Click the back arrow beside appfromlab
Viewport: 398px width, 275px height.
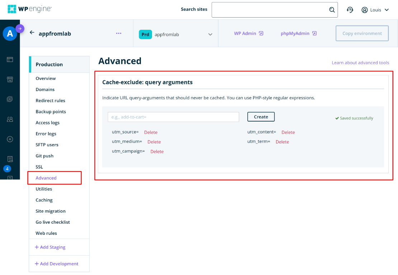[x=32, y=33]
